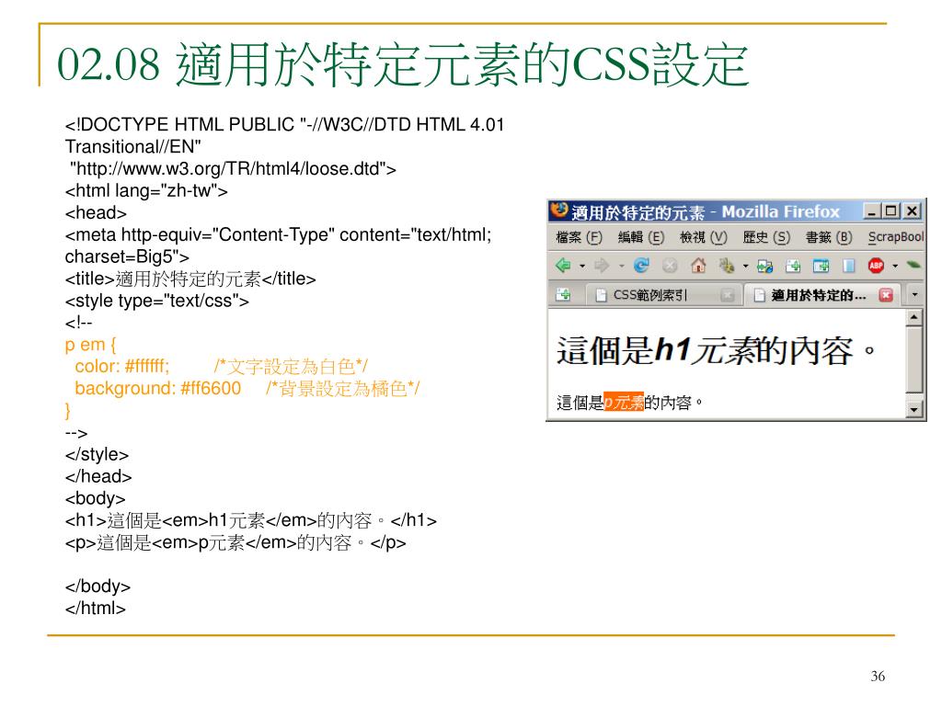Open the 歷史 (S) menu

766,237
